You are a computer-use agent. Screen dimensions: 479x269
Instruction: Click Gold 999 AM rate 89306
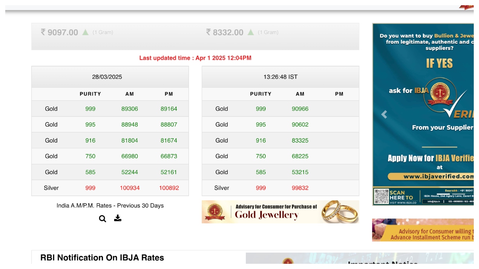tap(129, 109)
